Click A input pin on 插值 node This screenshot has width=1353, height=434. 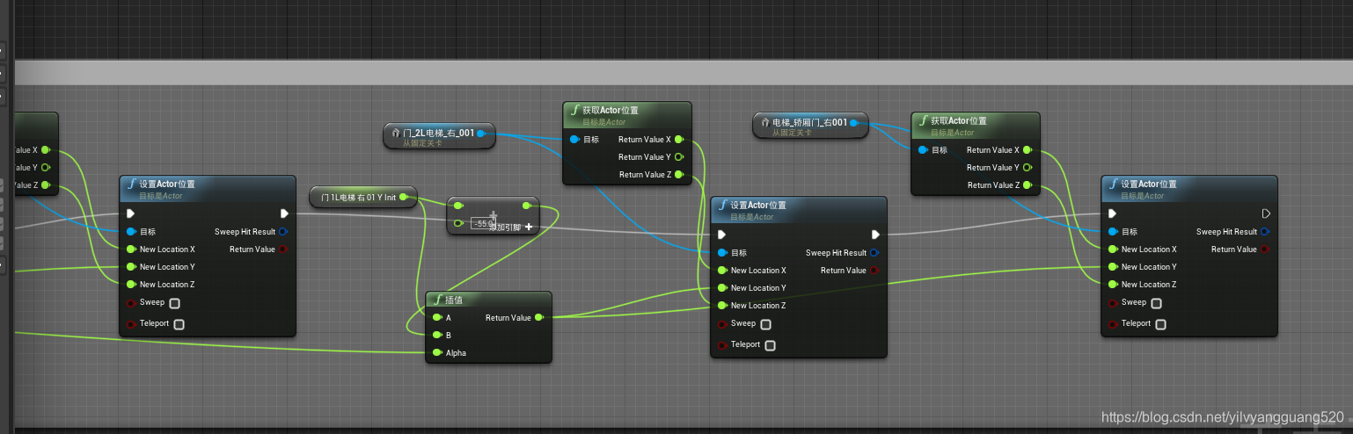point(437,318)
